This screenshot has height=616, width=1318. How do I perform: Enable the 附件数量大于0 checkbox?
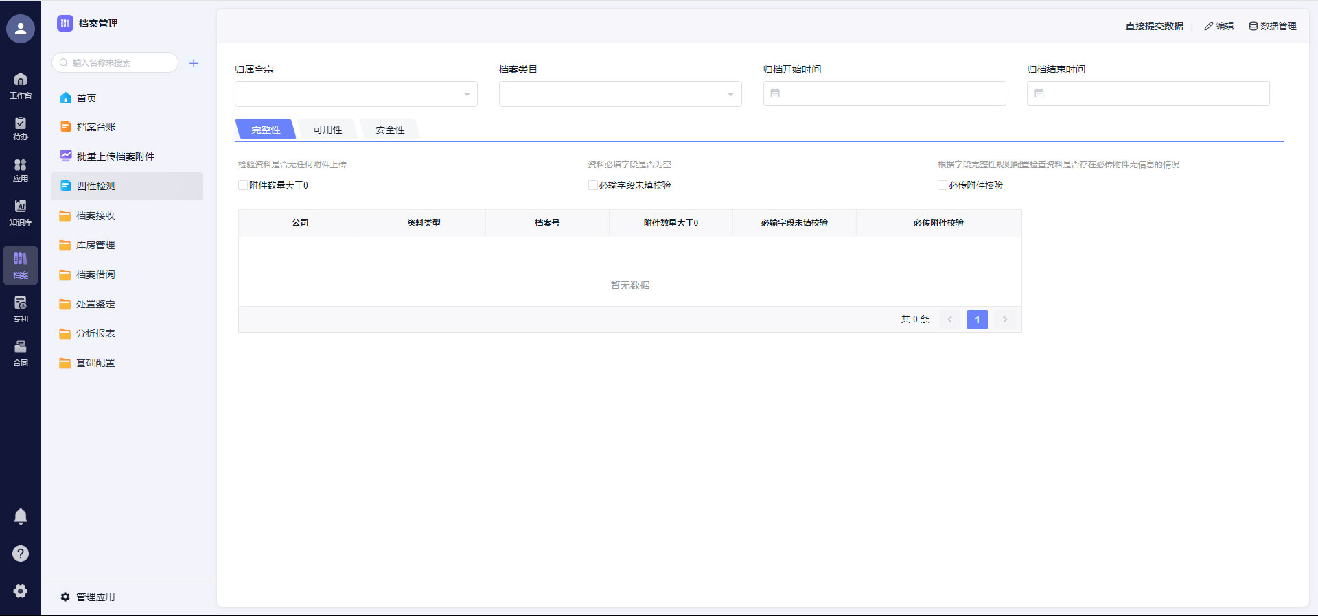pyautogui.click(x=243, y=185)
